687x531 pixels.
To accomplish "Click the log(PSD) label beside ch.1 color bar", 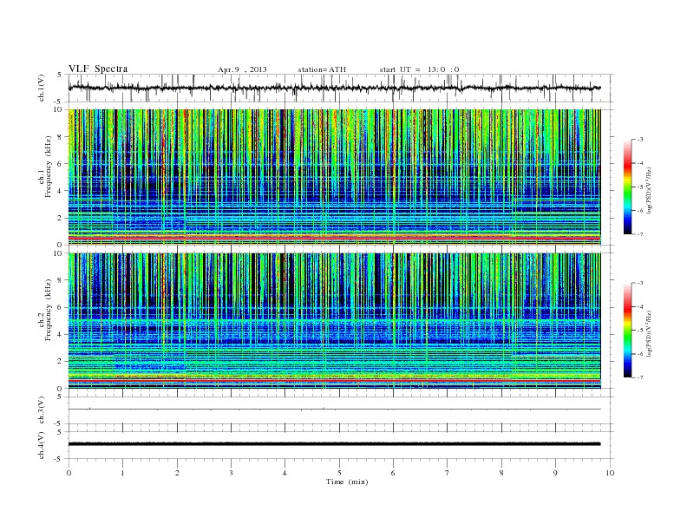I will point(650,190).
